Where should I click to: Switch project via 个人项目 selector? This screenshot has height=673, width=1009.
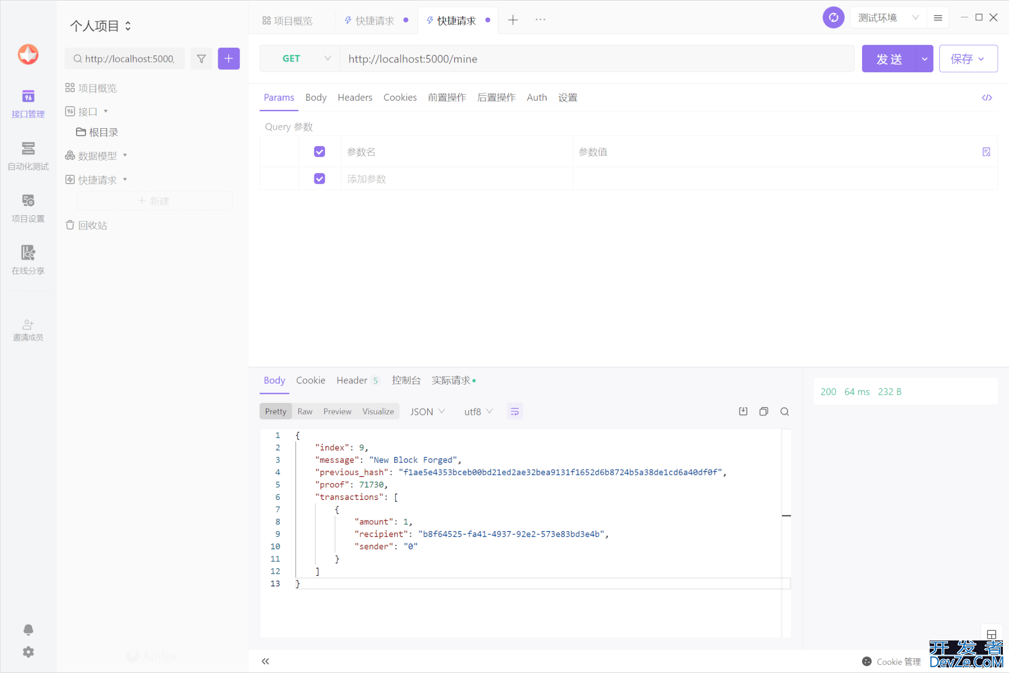point(101,25)
